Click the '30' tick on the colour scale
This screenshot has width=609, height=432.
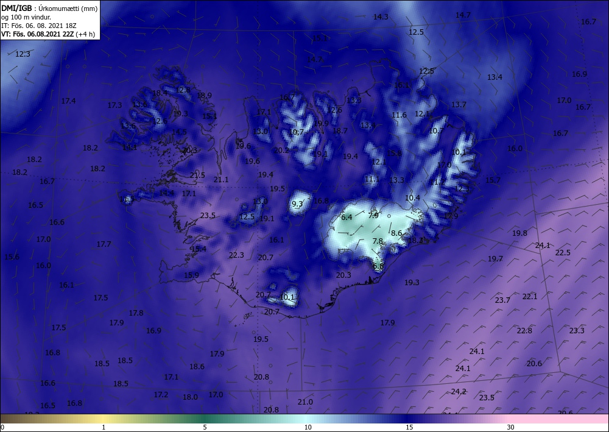[511, 427]
